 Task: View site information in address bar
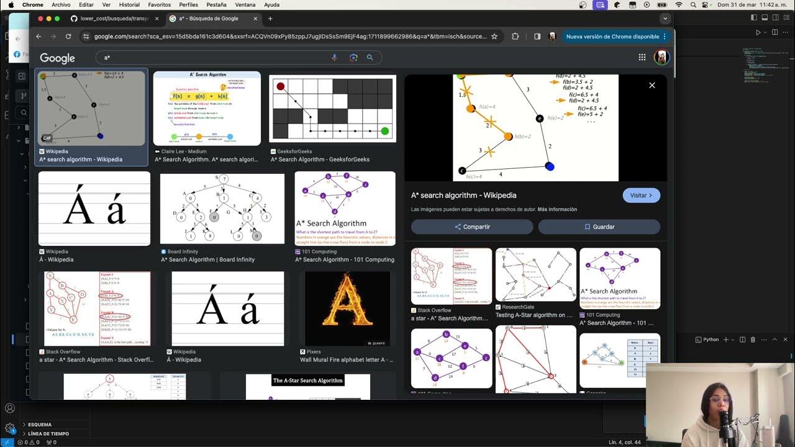(86, 37)
